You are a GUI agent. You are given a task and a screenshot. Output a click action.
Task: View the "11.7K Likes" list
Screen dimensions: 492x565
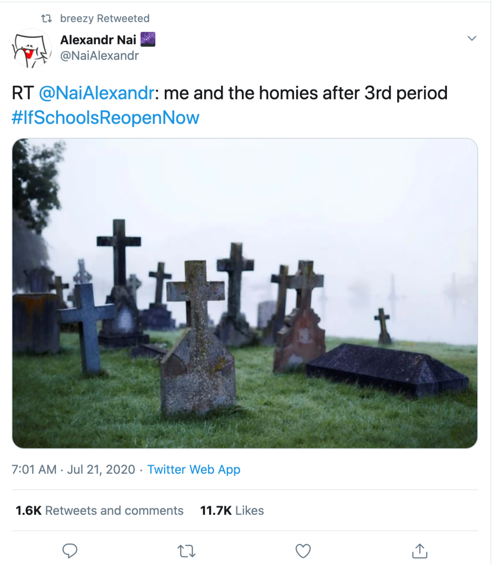tap(232, 510)
